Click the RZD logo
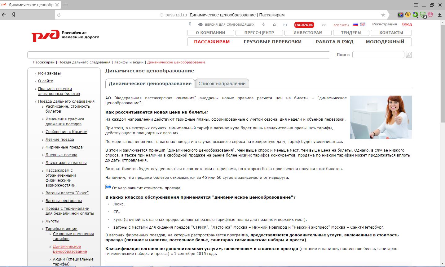445x267 pixels. [x=45, y=36]
